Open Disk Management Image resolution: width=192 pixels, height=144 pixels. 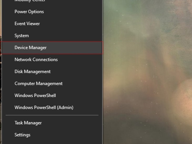point(32,71)
